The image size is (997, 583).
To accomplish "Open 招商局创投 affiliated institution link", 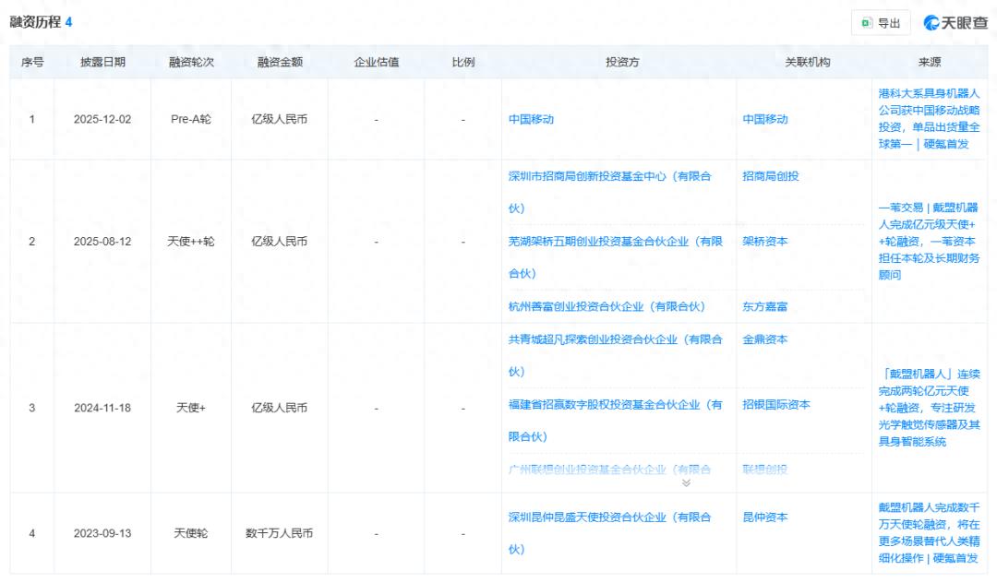I will click(771, 176).
